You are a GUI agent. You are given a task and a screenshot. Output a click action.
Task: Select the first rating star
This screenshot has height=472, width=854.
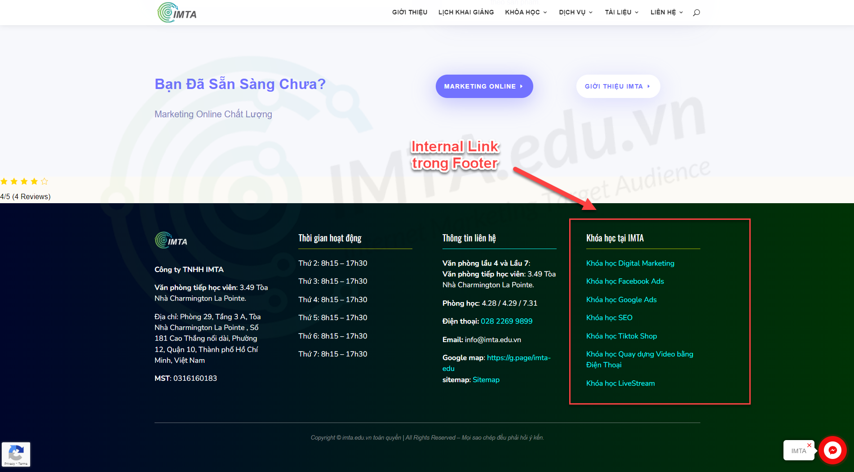pos(4,182)
